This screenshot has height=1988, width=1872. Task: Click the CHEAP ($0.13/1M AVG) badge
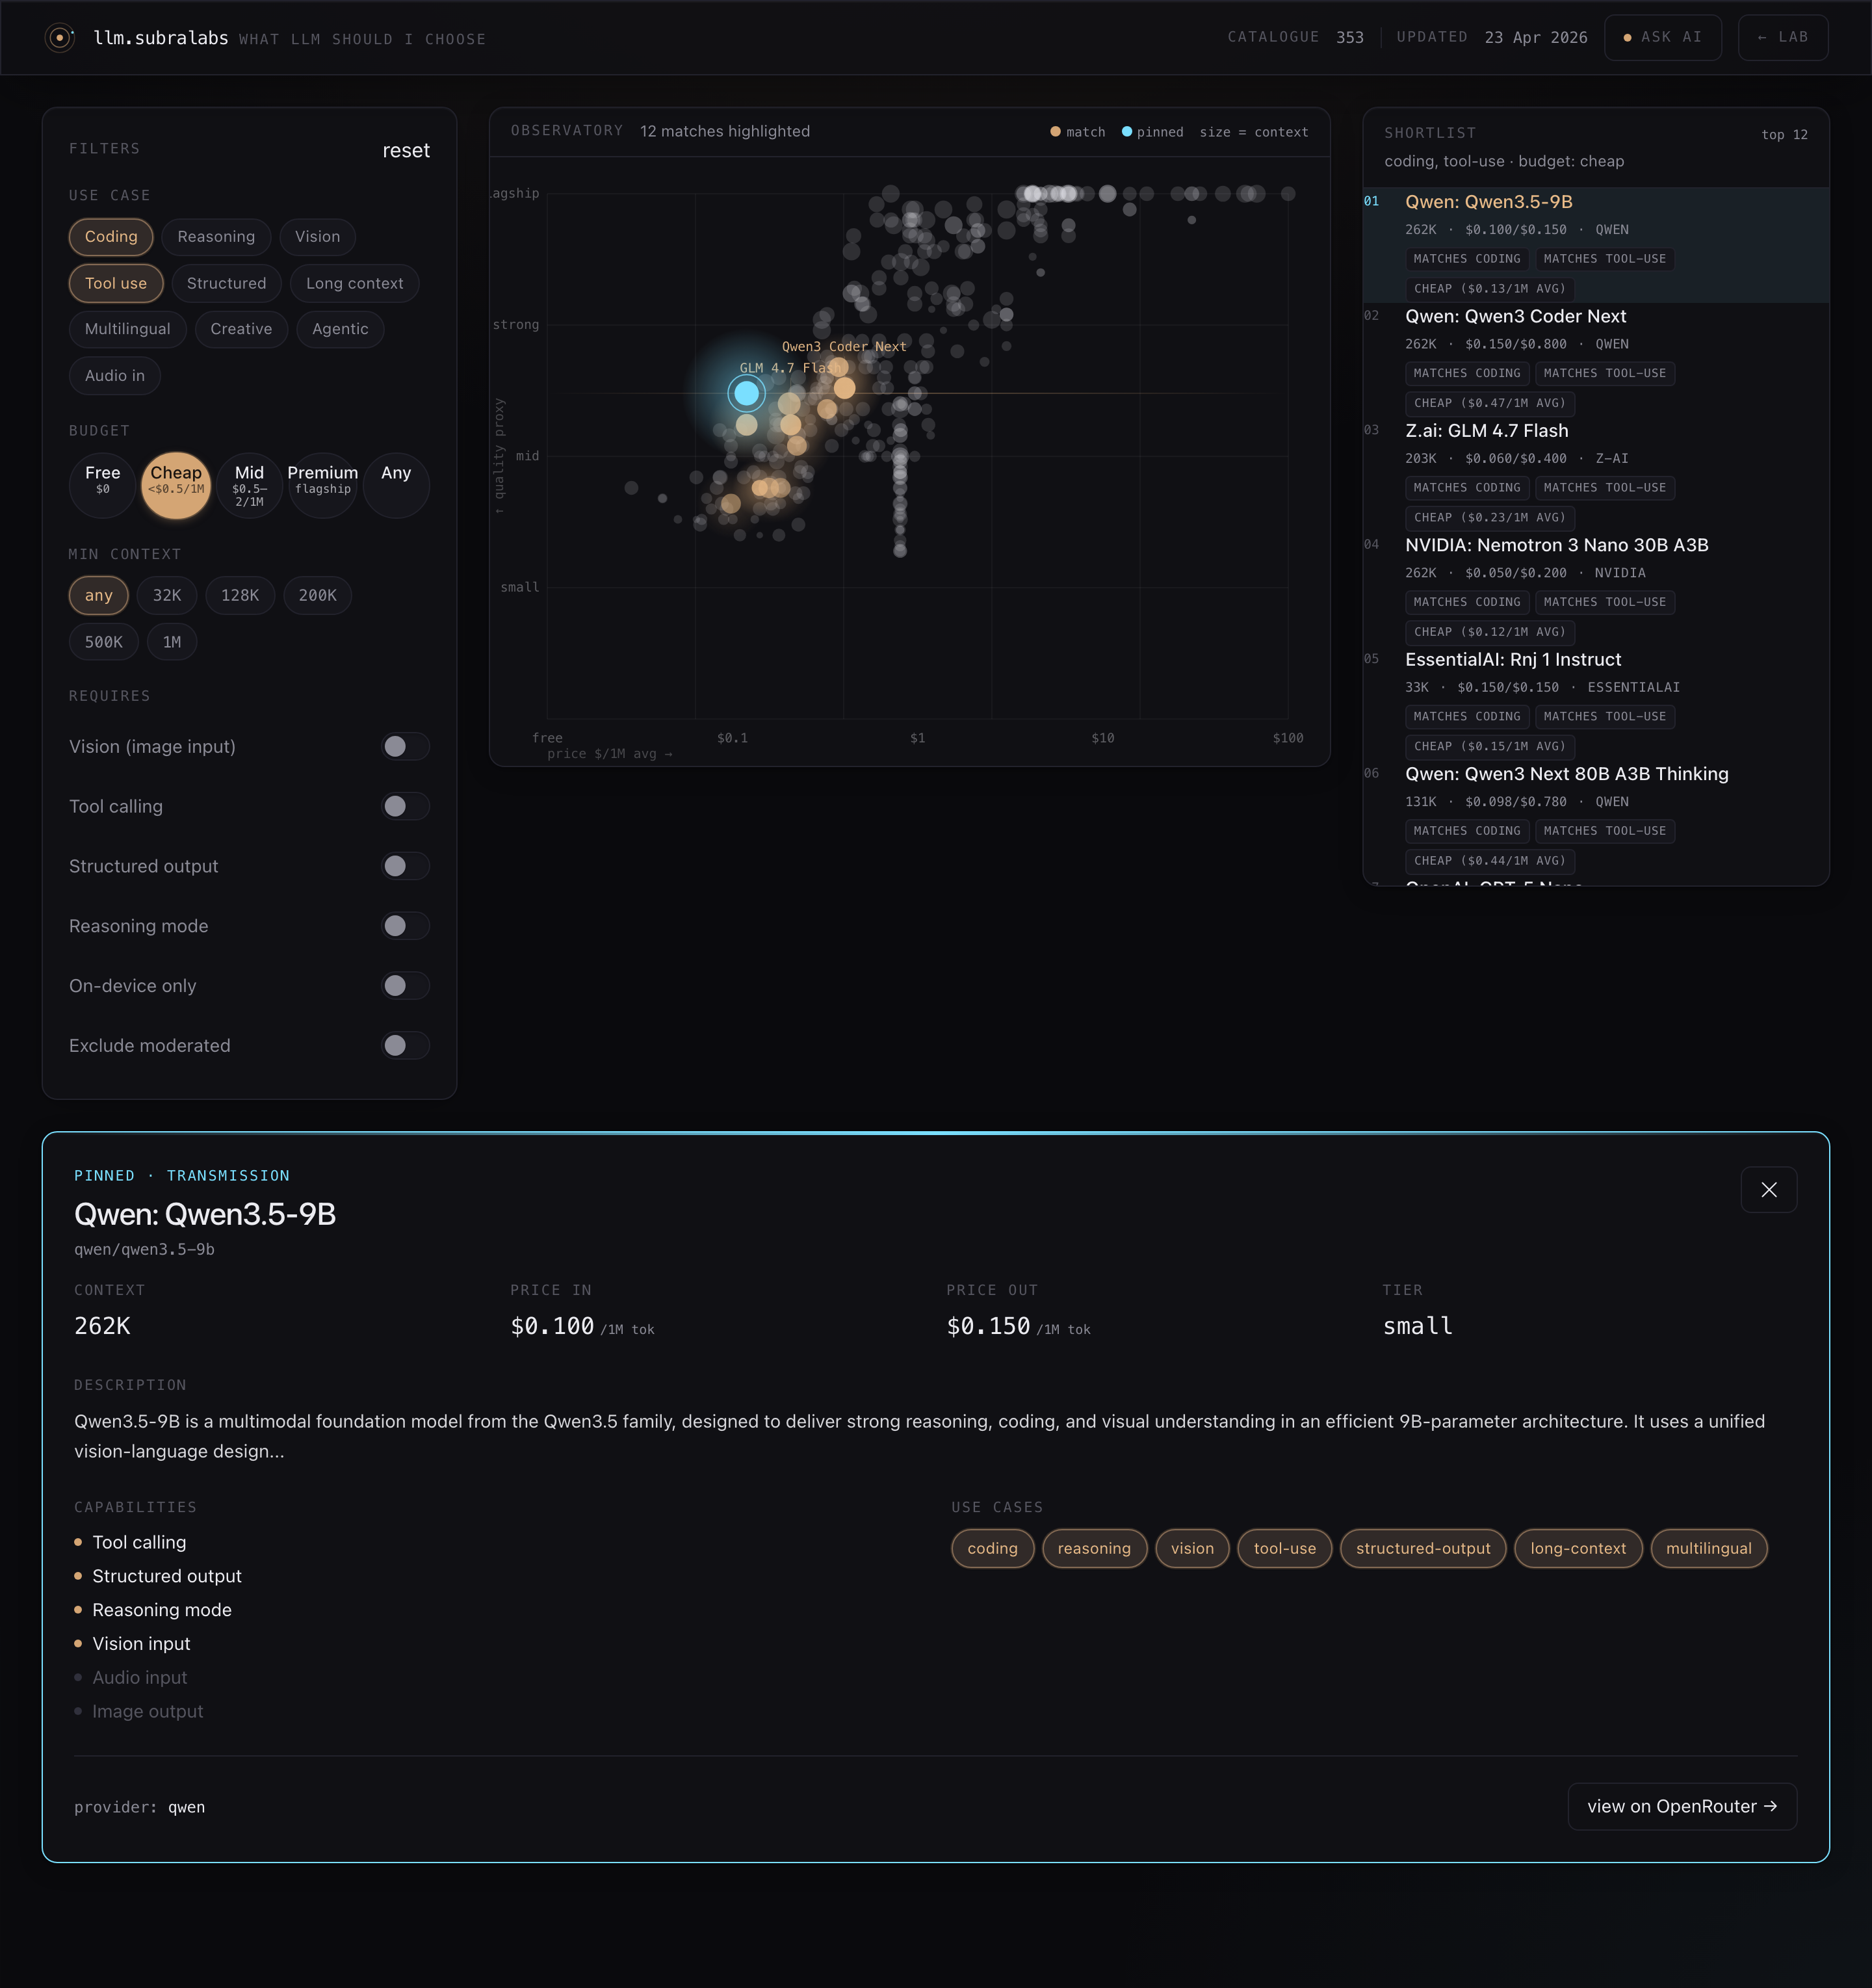[1489, 288]
